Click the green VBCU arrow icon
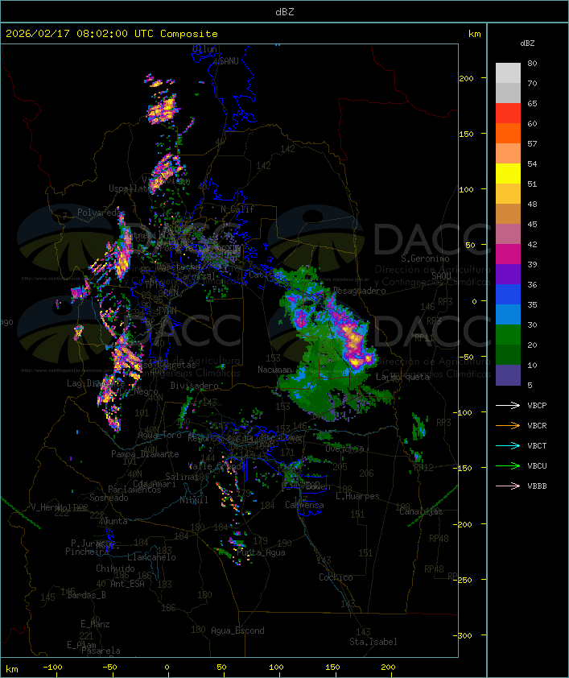Image resolution: width=569 pixels, height=678 pixels. (508, 465)
